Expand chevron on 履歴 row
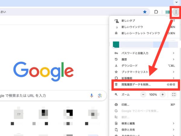 (173, 59)
